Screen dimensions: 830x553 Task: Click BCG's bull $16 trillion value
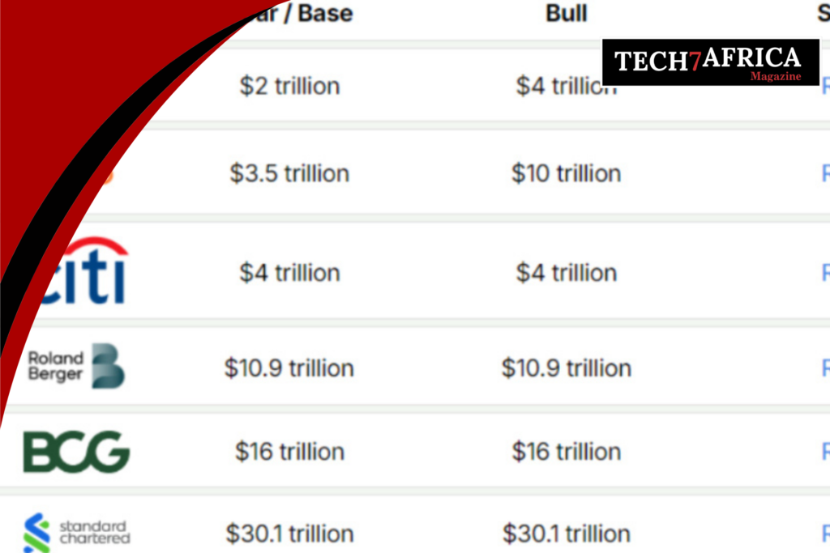point(567,452)
